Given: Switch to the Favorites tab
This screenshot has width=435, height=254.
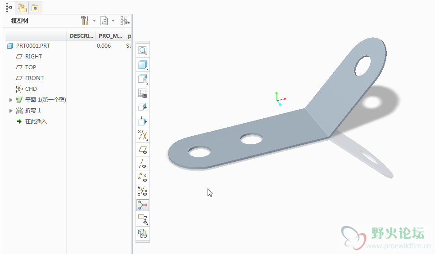Looking at the screenshot, I should [35, 8].
